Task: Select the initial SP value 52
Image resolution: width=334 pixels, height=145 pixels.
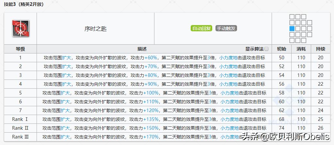Action: click(282, 66)
